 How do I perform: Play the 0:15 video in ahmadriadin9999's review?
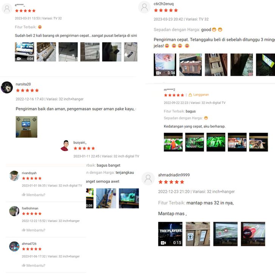[170, 234]
